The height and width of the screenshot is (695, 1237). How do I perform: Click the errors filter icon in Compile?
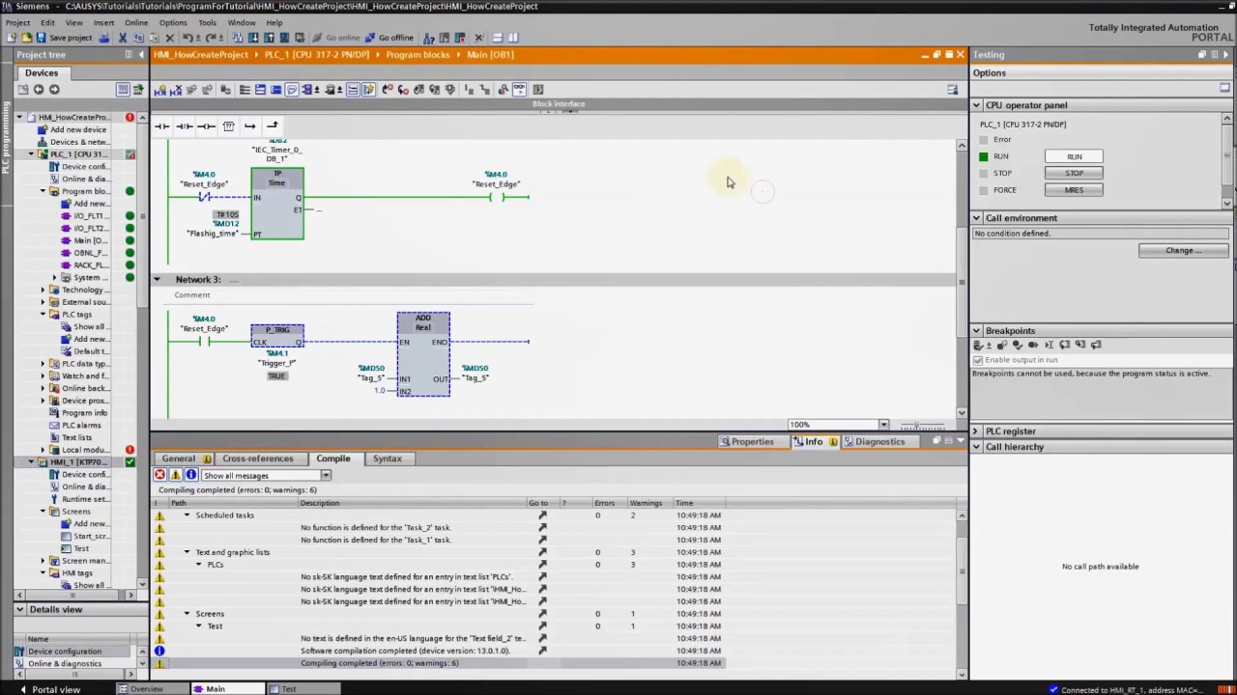159,475
